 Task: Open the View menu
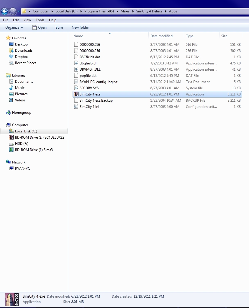[27, 20]
